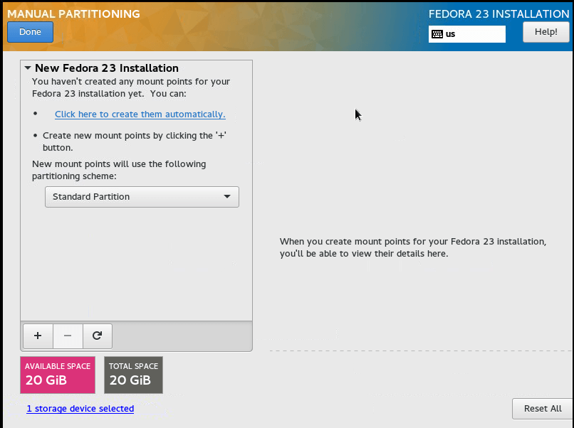
Task: Click 'Create new mount points by clicking' text
Action: pyautogui.click(x=135, y=141)
